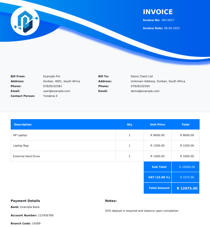Click the Qty column header

(x=130, y=125)
